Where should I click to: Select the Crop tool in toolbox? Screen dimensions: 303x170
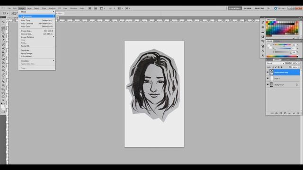pos(3,37)
